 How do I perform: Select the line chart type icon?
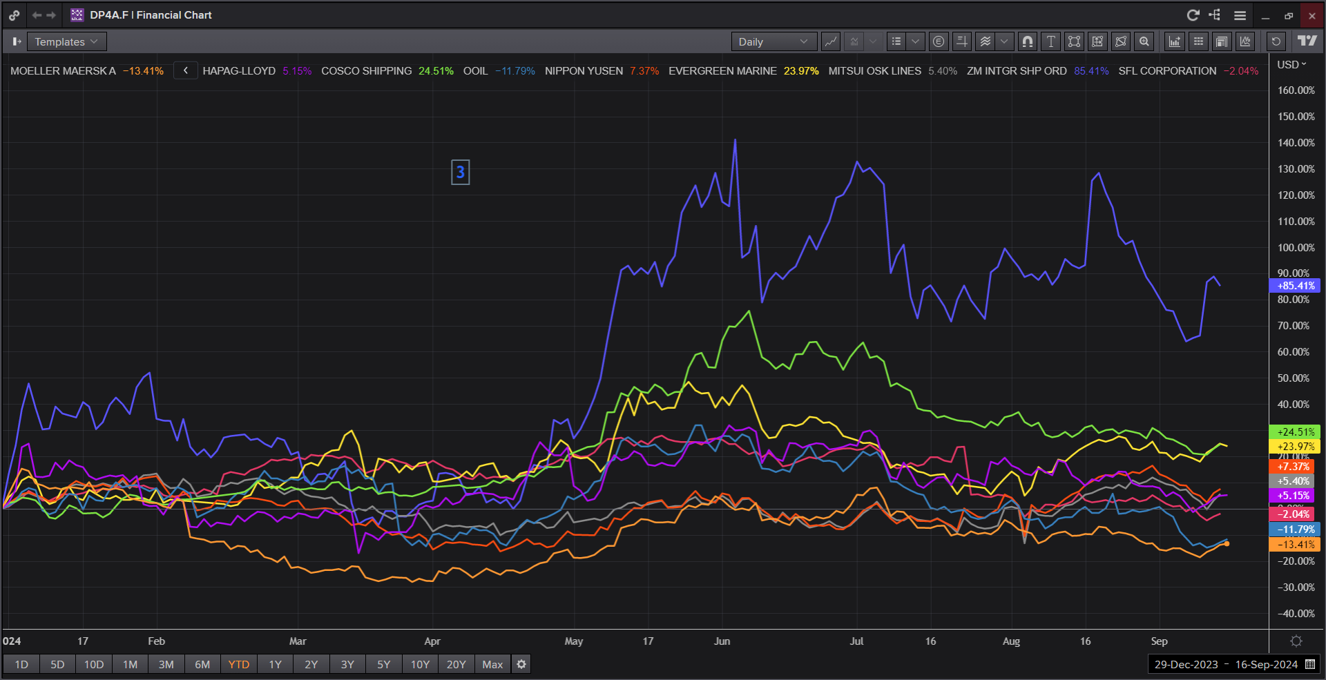click(831, 41)
